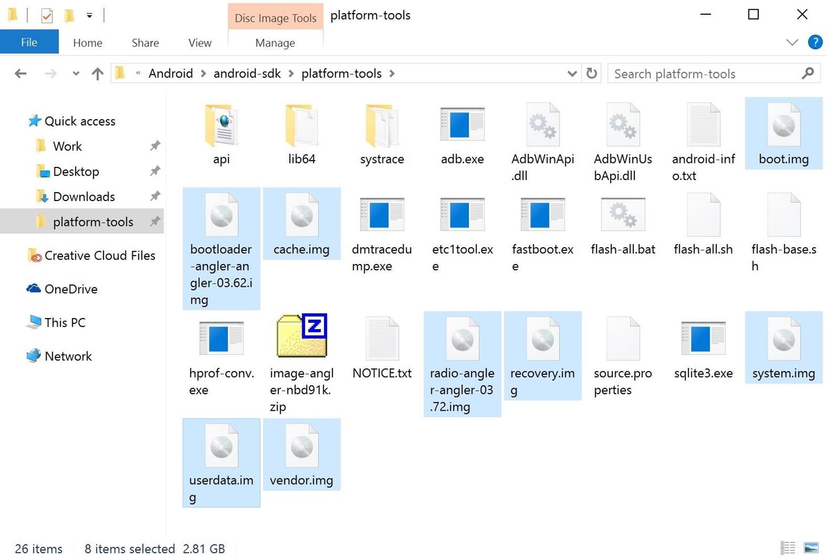
Task: Select the fastboot.exe icon
Action: (x=542, y=222)
